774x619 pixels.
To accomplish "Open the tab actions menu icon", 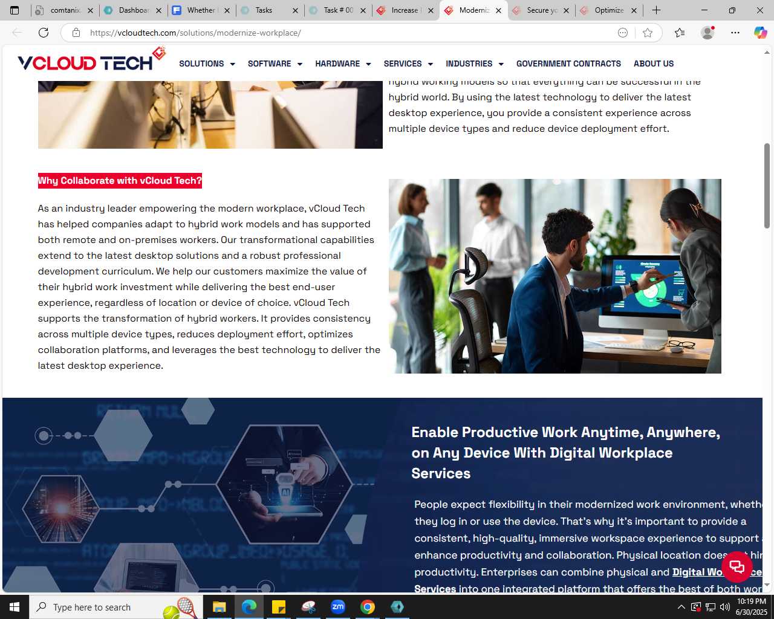I will 15,10.
